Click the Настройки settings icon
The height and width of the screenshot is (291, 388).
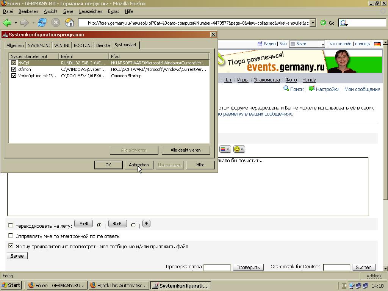[x=311, y=88]
